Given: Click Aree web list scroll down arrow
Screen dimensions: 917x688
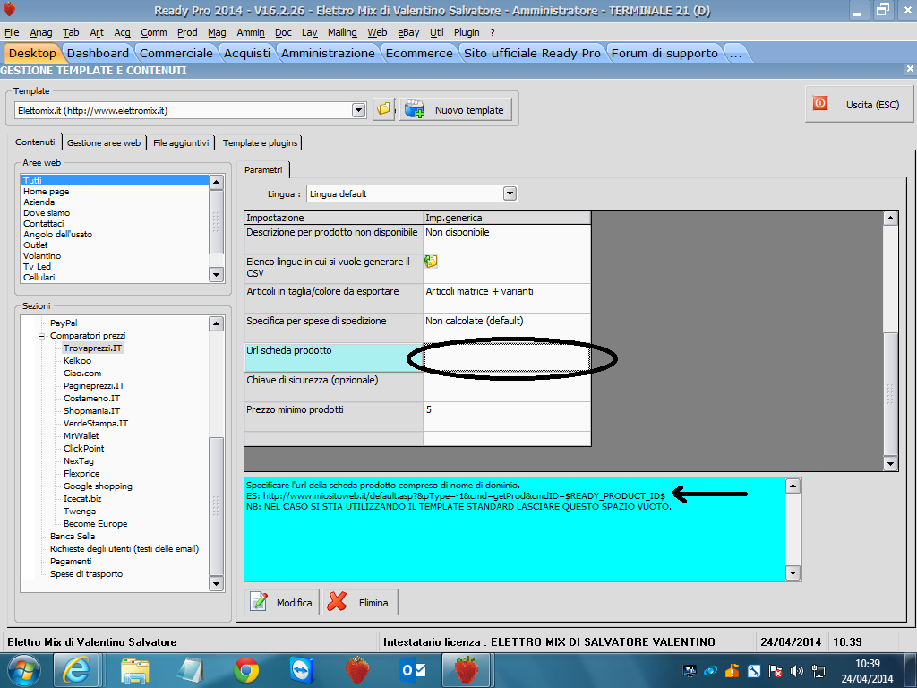Looking at the screenshot, I should (x=217, y=274).
